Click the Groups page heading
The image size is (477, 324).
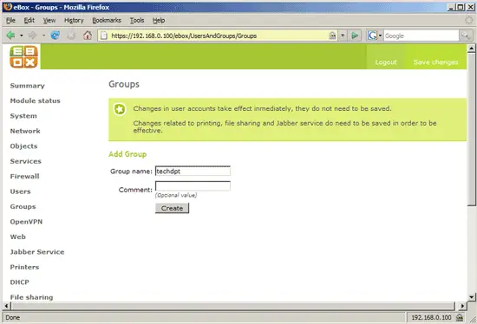click(124, 84)
